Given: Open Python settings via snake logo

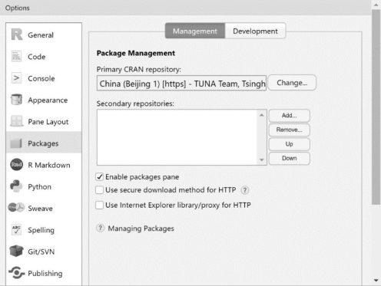Looking at the screenshot, I should [x=16, y=186].
